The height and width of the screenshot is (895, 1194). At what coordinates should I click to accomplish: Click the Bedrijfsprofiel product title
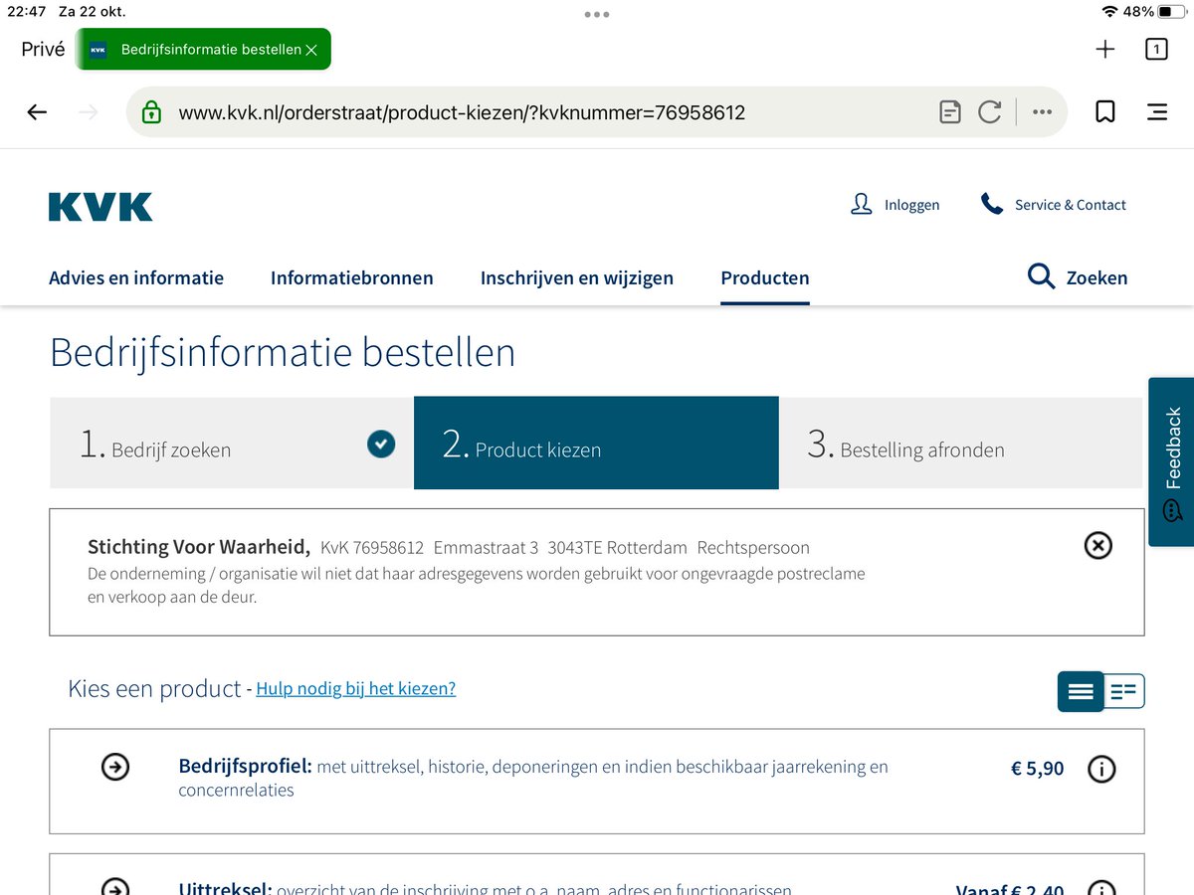[246, 767]
